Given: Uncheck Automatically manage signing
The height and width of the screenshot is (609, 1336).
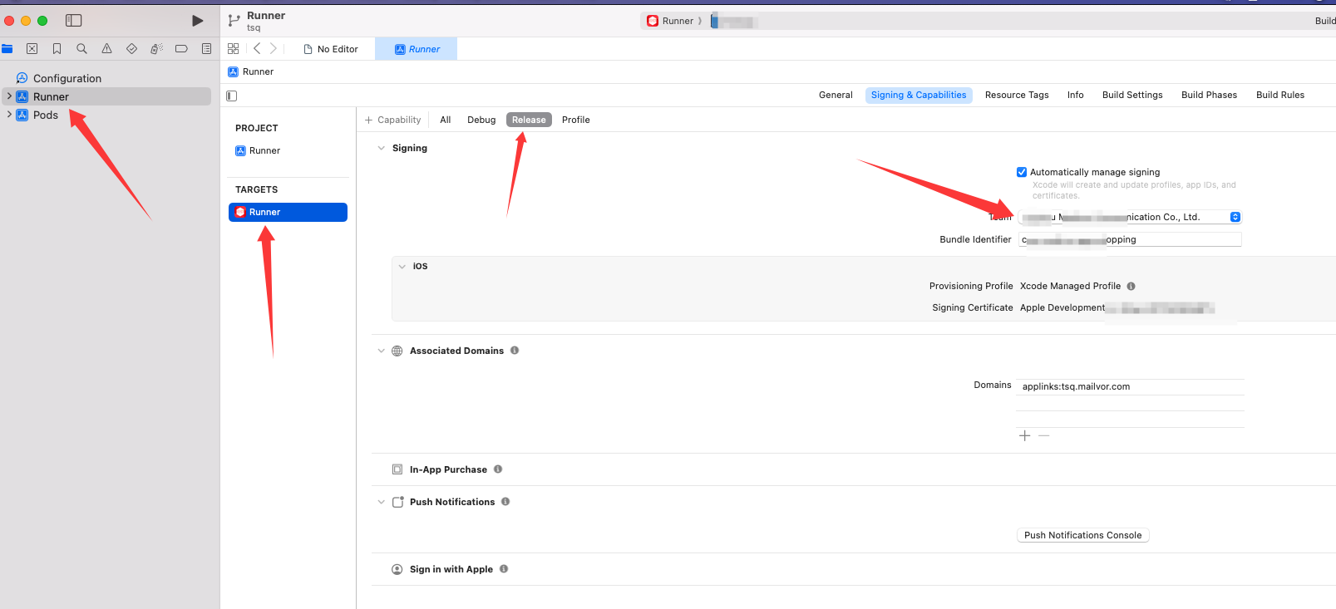Looking at the screenshot, I should pyautogui.click(x=1022, y=172).
